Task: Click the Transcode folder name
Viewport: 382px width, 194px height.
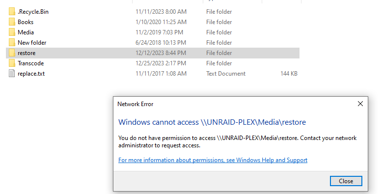Action: [x=31, y=63]
